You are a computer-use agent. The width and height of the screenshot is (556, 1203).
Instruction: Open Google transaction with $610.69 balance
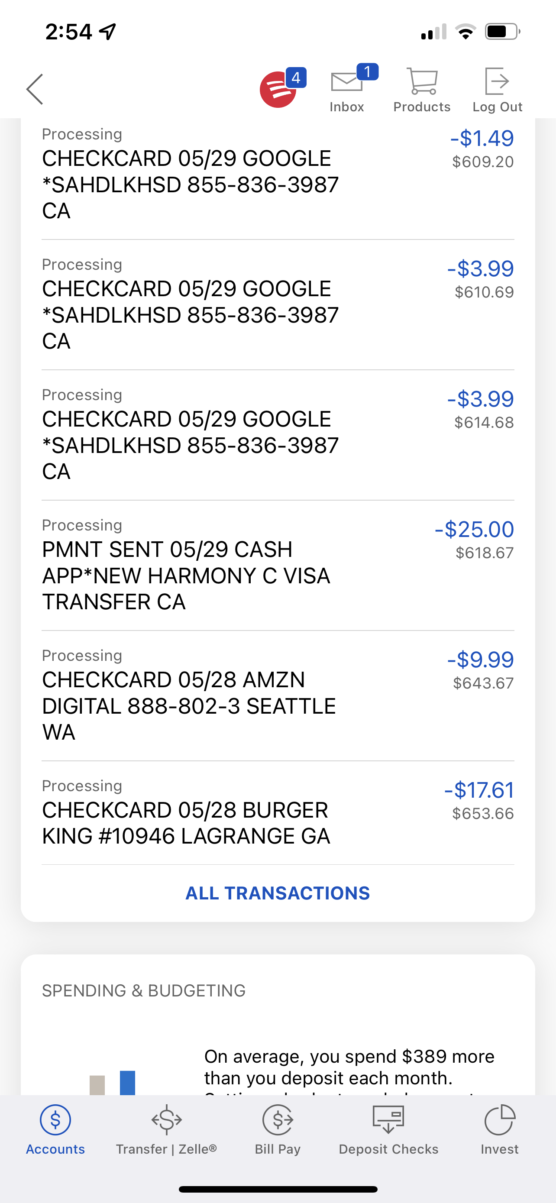tap(278, 305)
